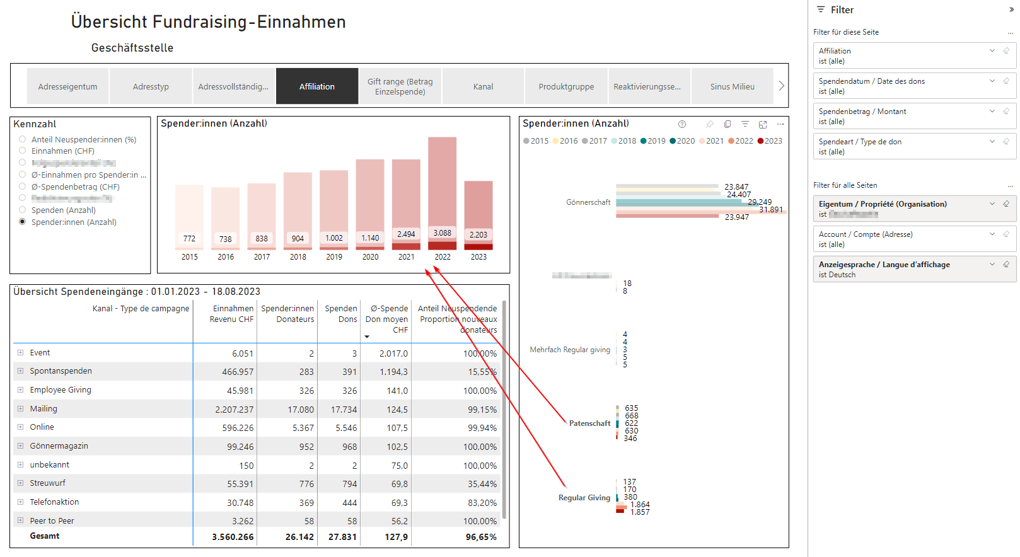
Task: Expand the Mailing row
Action: (x=20, y=409)
